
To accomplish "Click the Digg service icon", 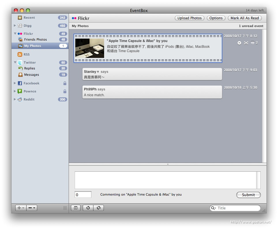I will point(20,26).
